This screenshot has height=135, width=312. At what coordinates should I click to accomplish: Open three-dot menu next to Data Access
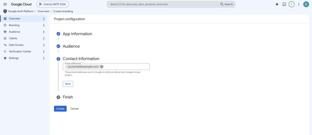44,45
